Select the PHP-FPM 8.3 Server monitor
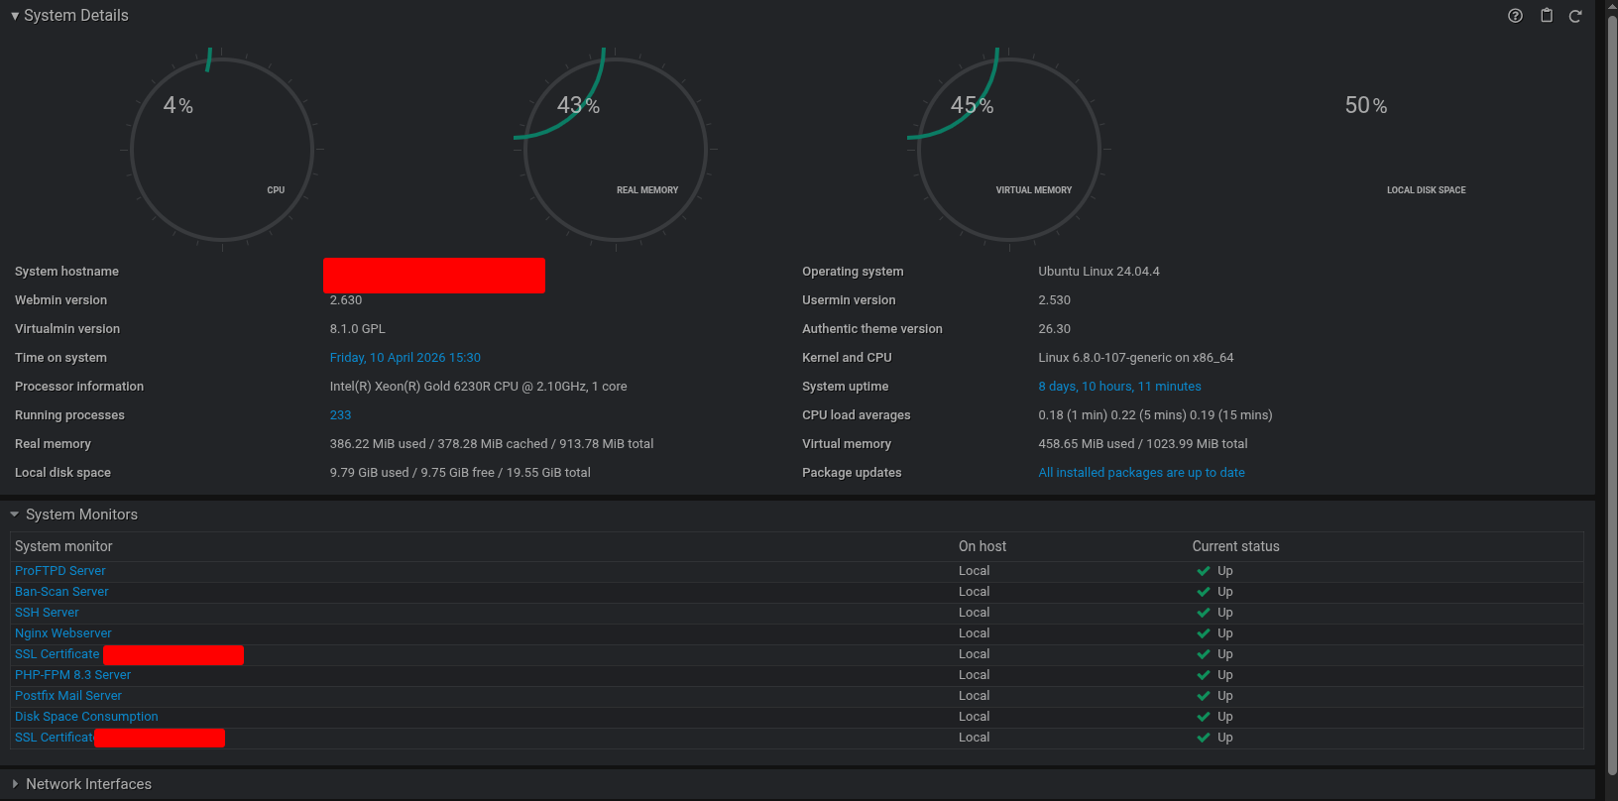The height and width of the screenshot is (801, 1618). point(72,675)
